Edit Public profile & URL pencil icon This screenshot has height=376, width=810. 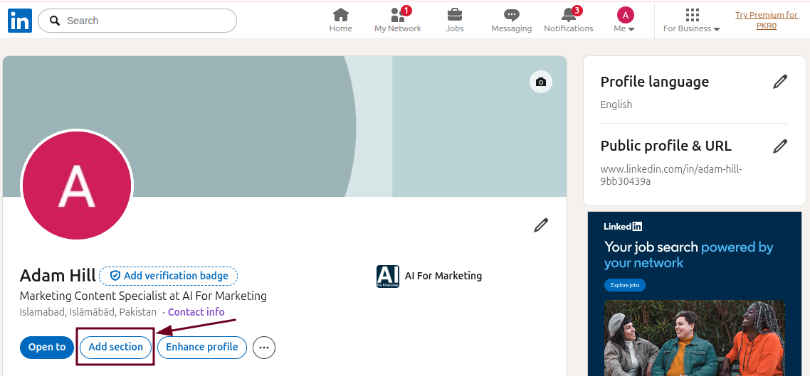click(x=779, y=146)
